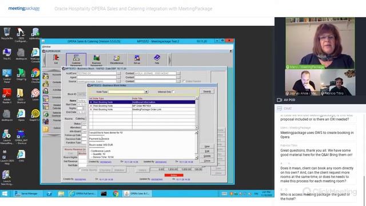Click the notes list scrollbar down arrow
The image size is (366, 206).
tap(197, 128)
